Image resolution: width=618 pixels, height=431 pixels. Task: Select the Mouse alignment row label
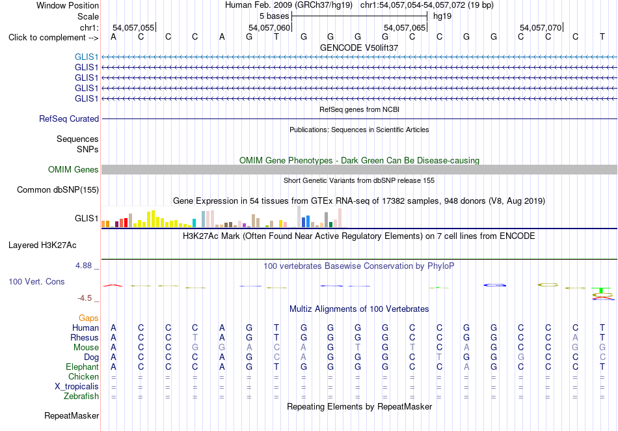click(x=86, y=348)
